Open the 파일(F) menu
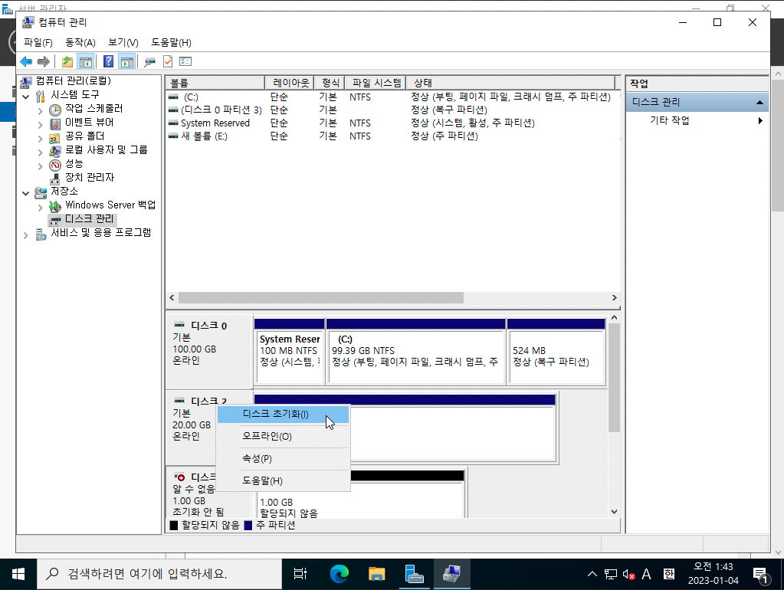 [38, 42]
